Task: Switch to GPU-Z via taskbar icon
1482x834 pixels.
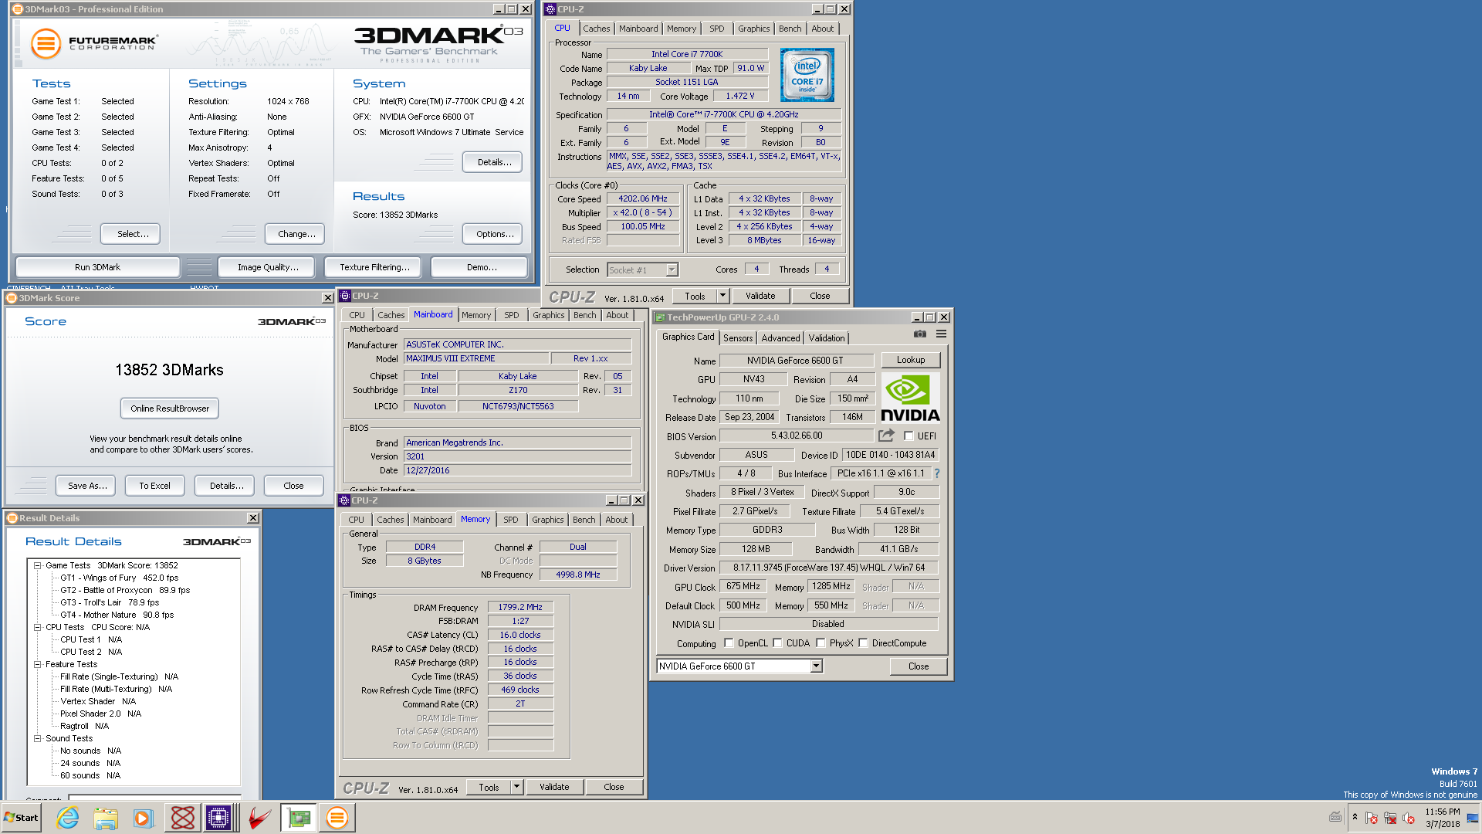Action: (x=299, y=818)
